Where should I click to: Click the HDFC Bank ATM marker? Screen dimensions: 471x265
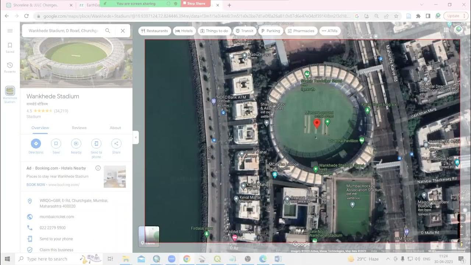[213, 101]
